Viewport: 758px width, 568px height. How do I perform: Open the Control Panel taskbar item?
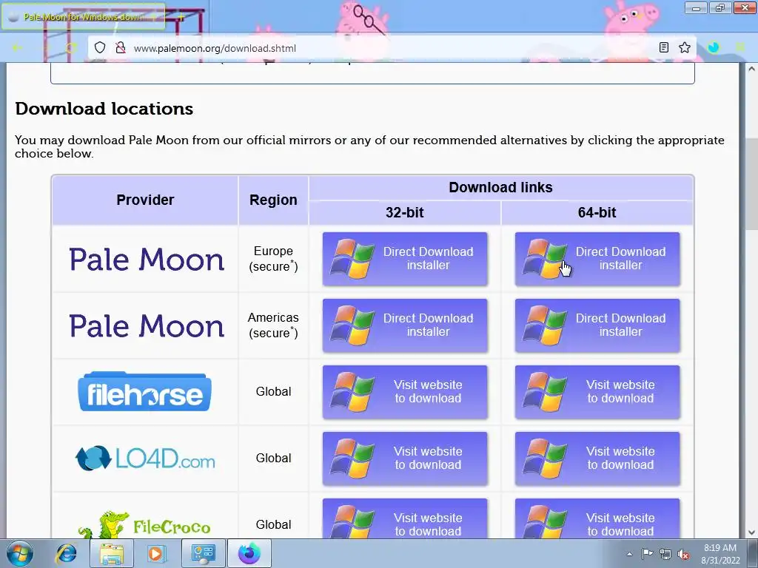(203, 553)
